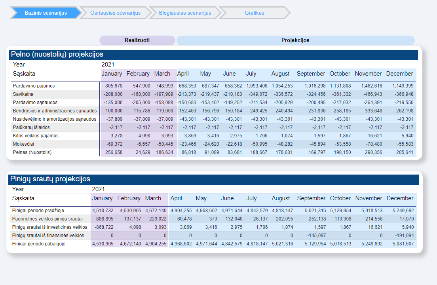Click Kitos veiklos pajamos row label

[x=36, y=136]
